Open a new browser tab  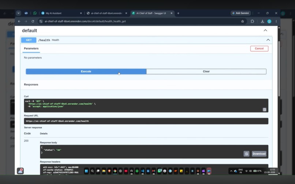[178, 13]
